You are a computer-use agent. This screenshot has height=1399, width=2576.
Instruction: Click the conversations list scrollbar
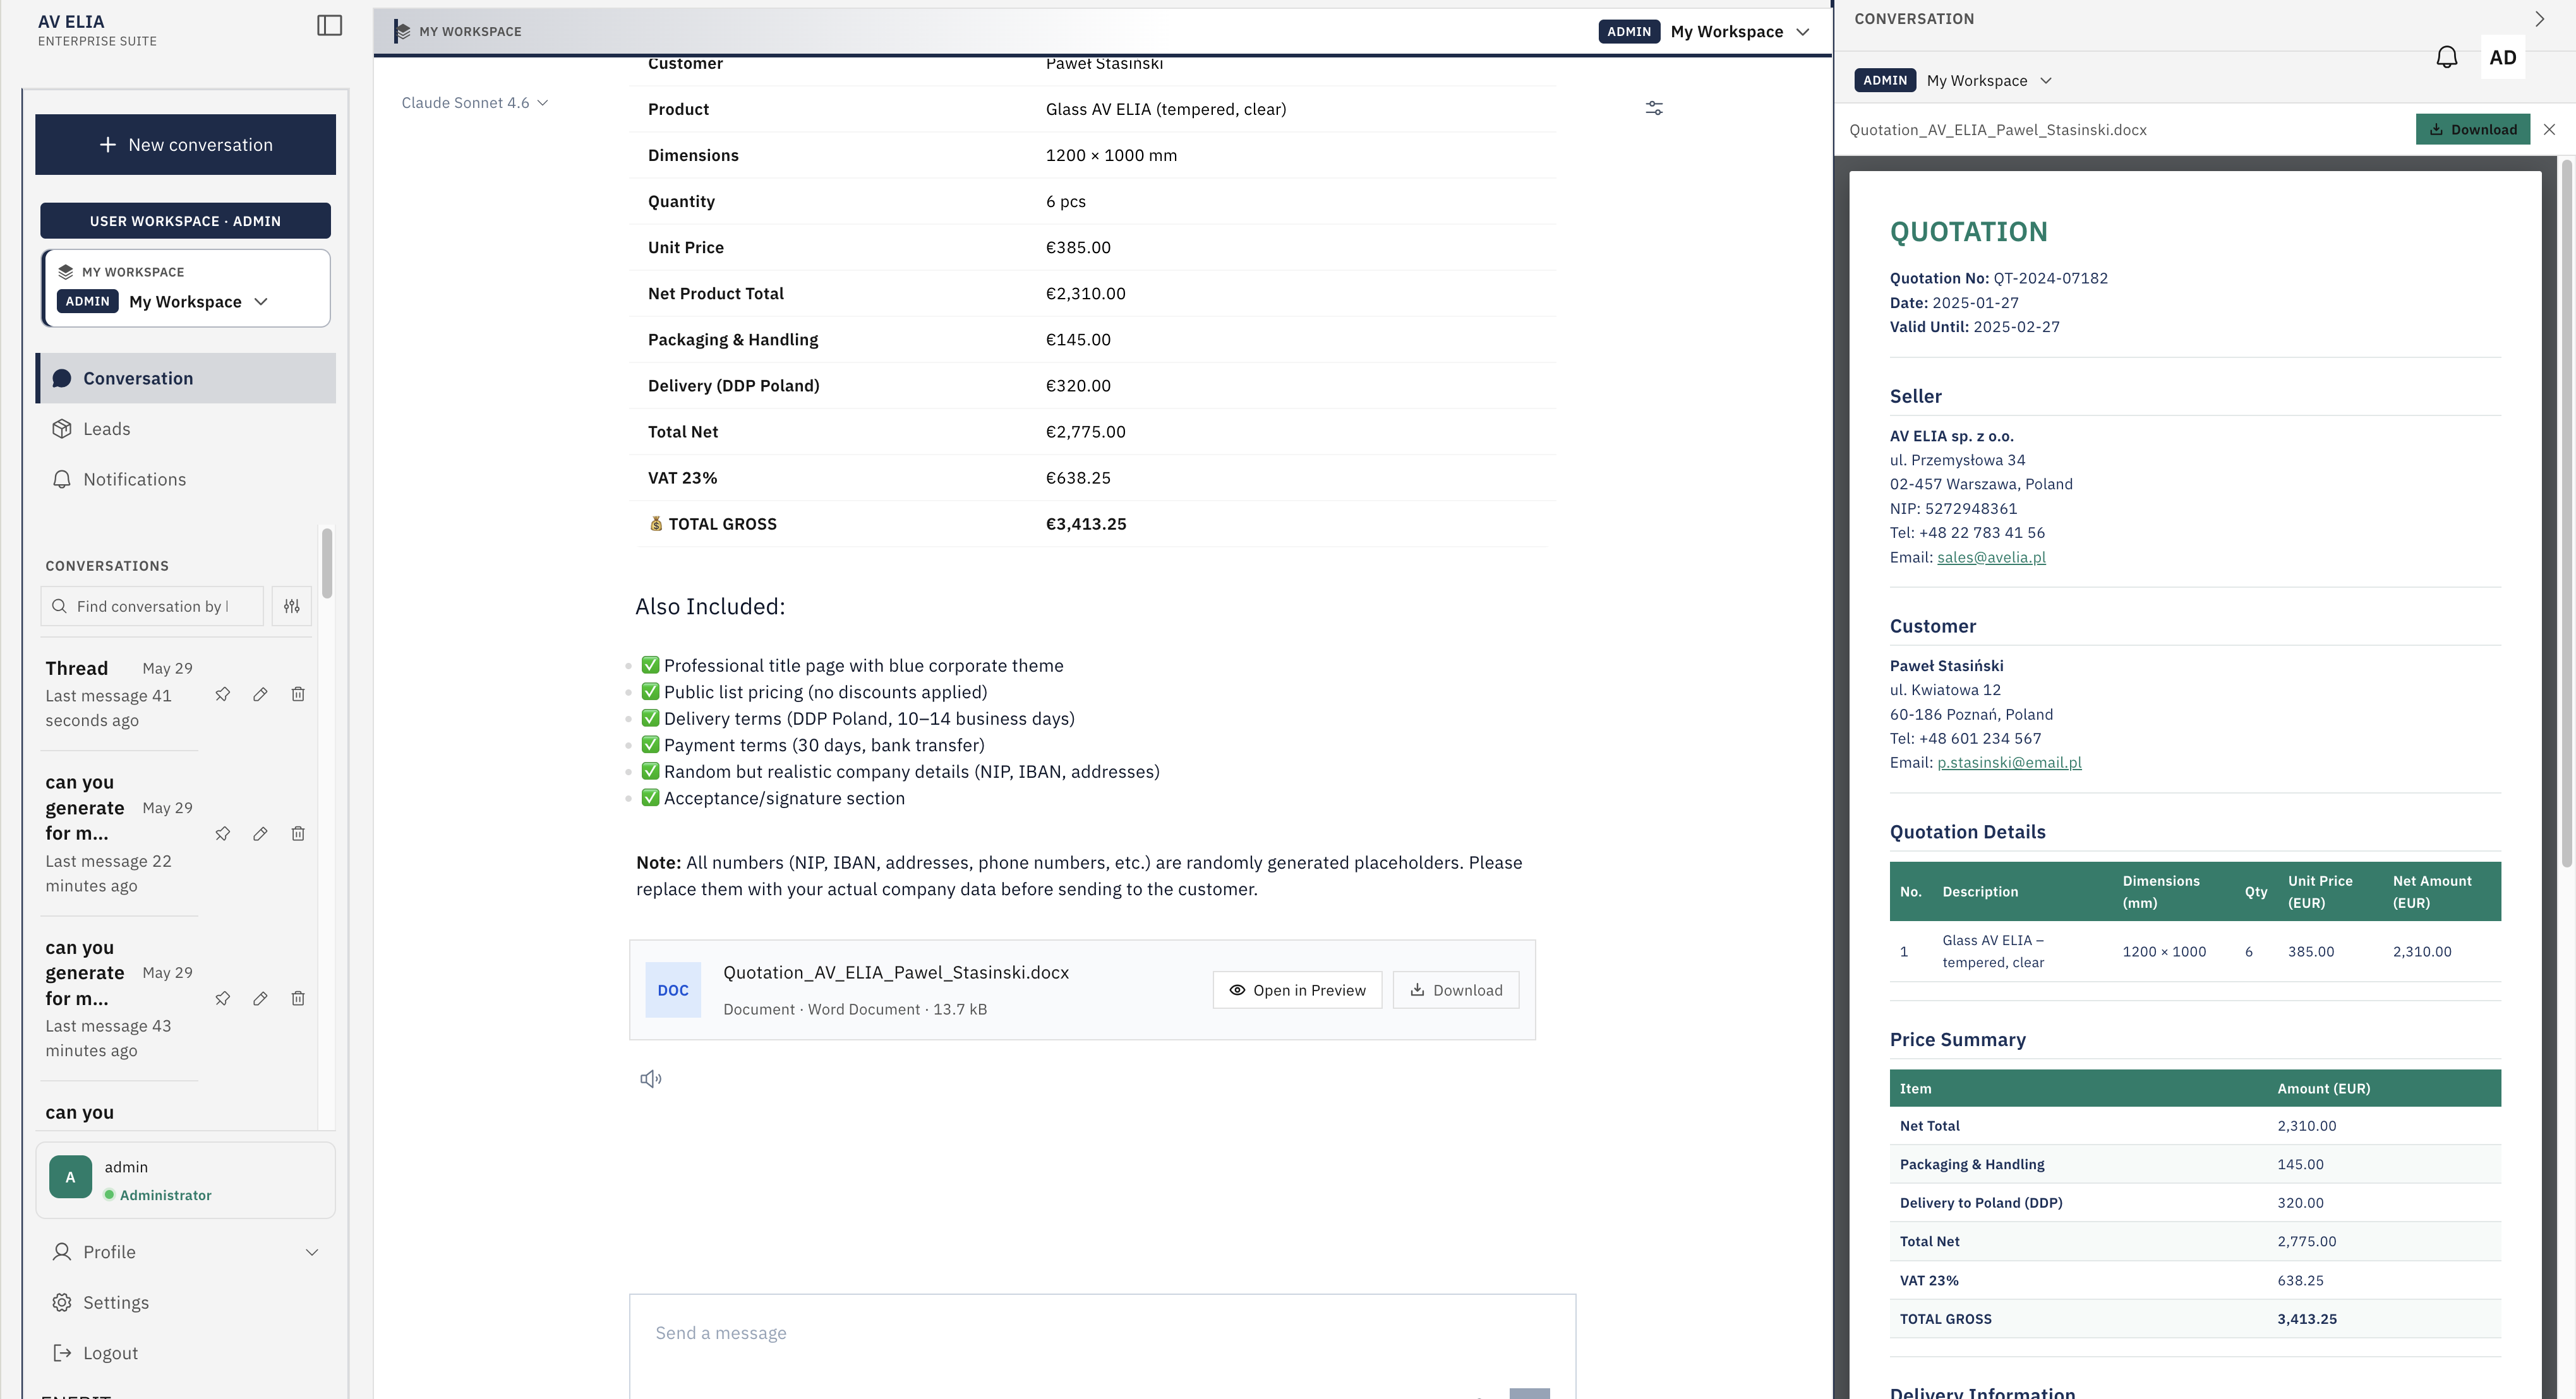point(327,563)
